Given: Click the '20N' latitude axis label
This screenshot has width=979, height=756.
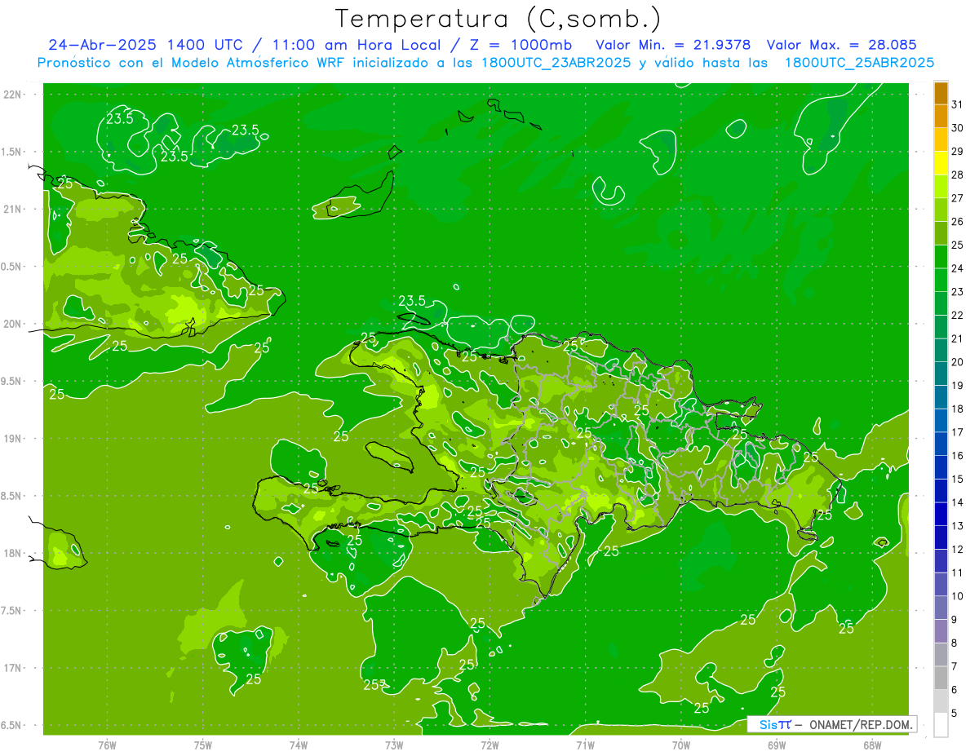Looking at the screenshot, I should 14,324.
